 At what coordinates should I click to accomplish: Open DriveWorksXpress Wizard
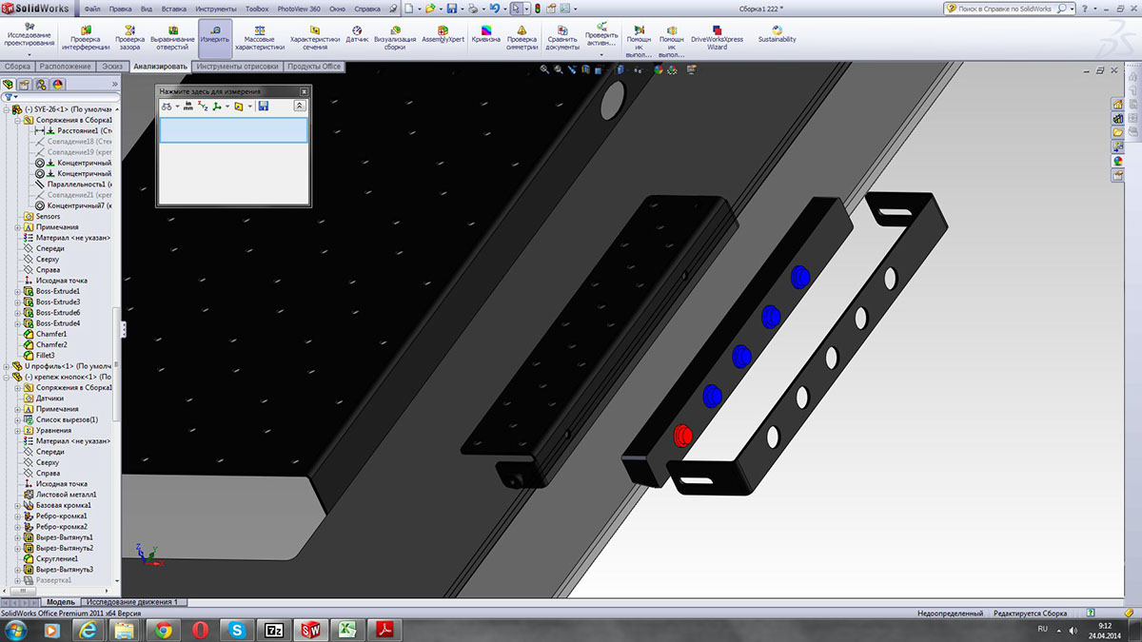(717, 38)
